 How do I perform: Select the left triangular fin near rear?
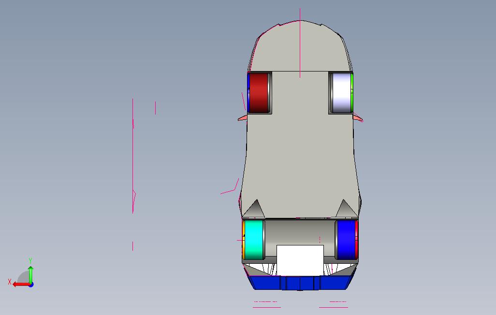click(255, 209)
